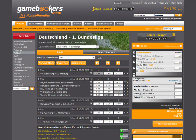Click the first double-chevron arrow under column 1
The image size is (196, 140).
[x=97, y=63]
